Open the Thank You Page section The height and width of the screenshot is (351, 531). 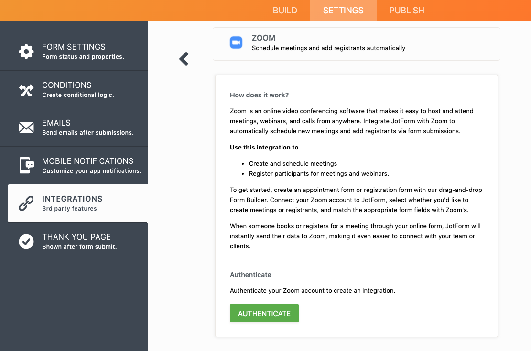(x=74, y=242)
